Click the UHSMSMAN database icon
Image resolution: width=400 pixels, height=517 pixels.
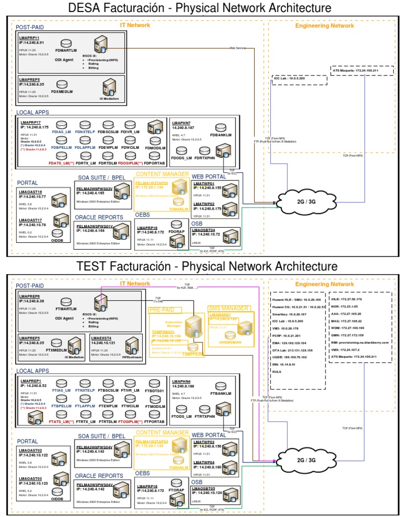(230, 335)
